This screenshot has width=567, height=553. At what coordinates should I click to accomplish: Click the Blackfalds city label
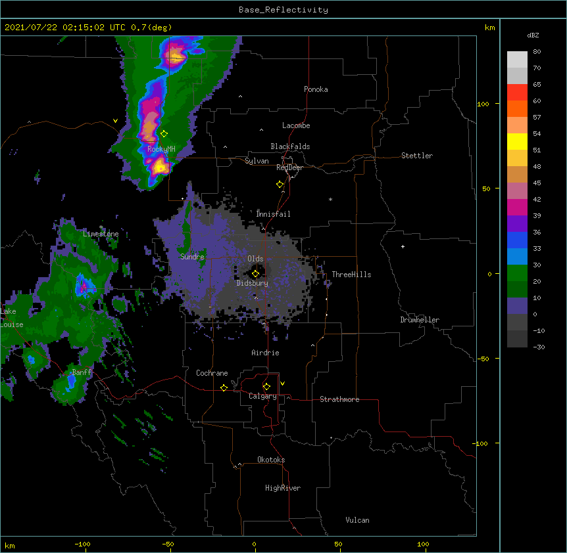(x=290, y=146)
